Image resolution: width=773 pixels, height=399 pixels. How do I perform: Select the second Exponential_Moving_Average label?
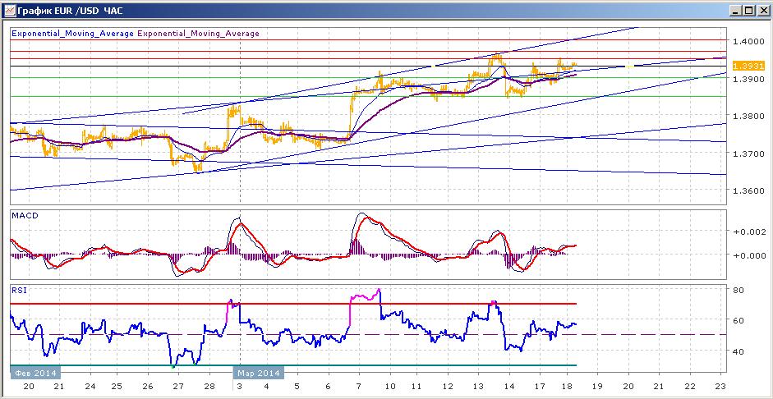click(198, 34)
